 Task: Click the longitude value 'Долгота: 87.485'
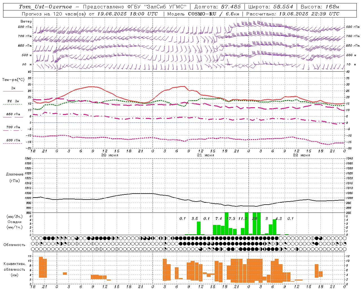[218, 7]
